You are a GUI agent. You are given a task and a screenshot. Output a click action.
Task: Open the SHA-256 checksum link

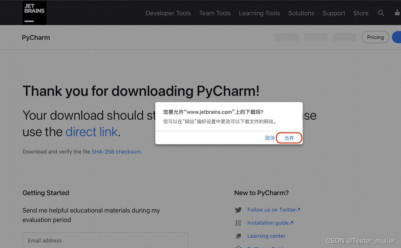(116, 152)
